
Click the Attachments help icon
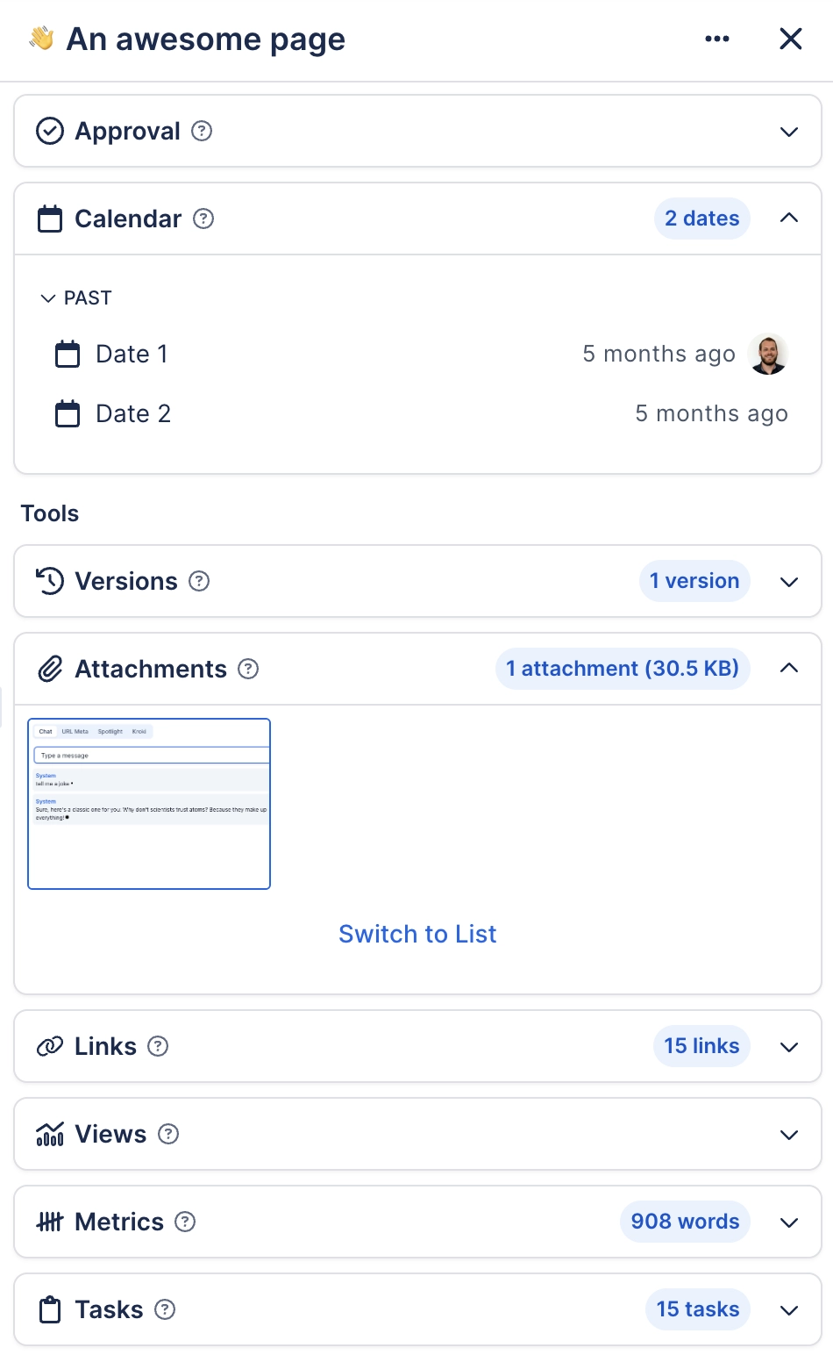248,669
